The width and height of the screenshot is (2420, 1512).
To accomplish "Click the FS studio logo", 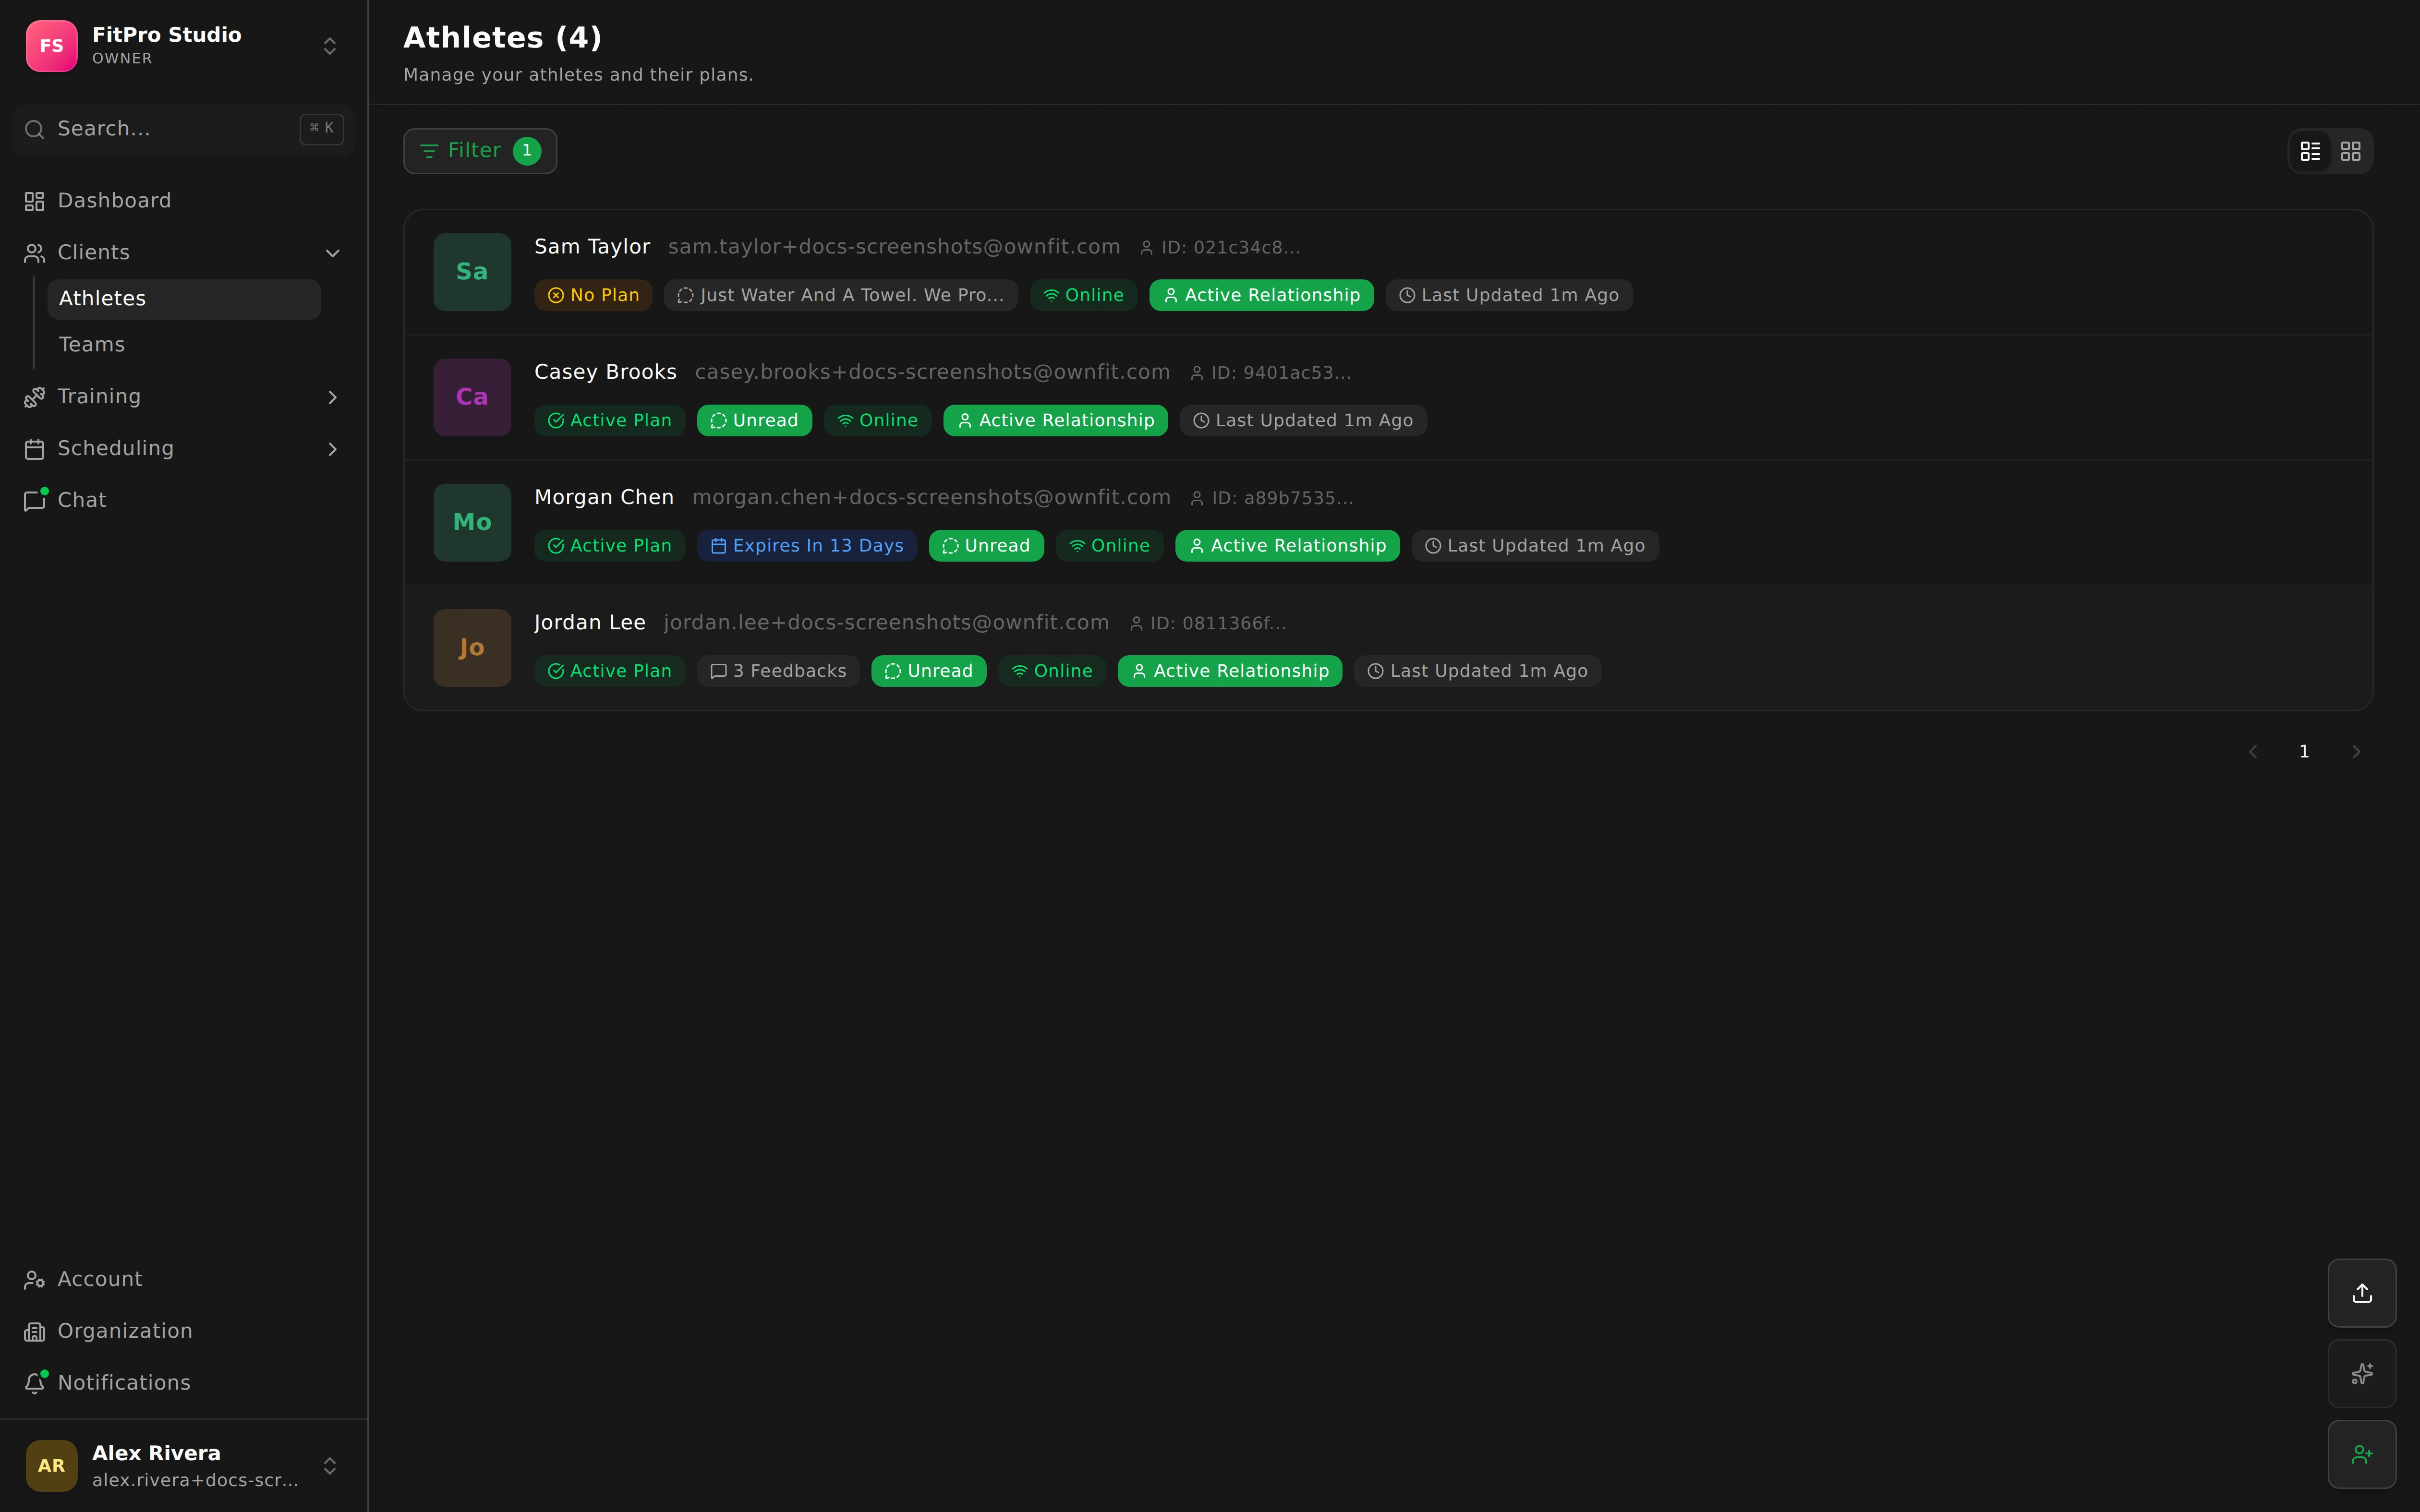I will pos(52,46).
